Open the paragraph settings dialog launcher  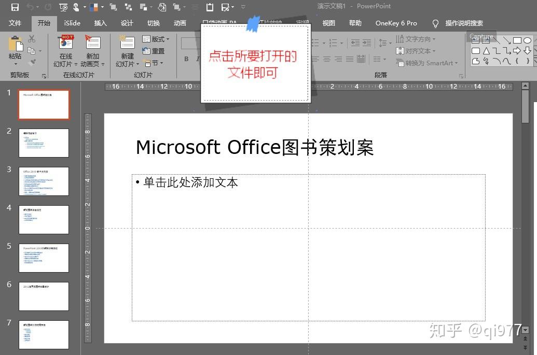pyautogui.click(x=461, y=76)
